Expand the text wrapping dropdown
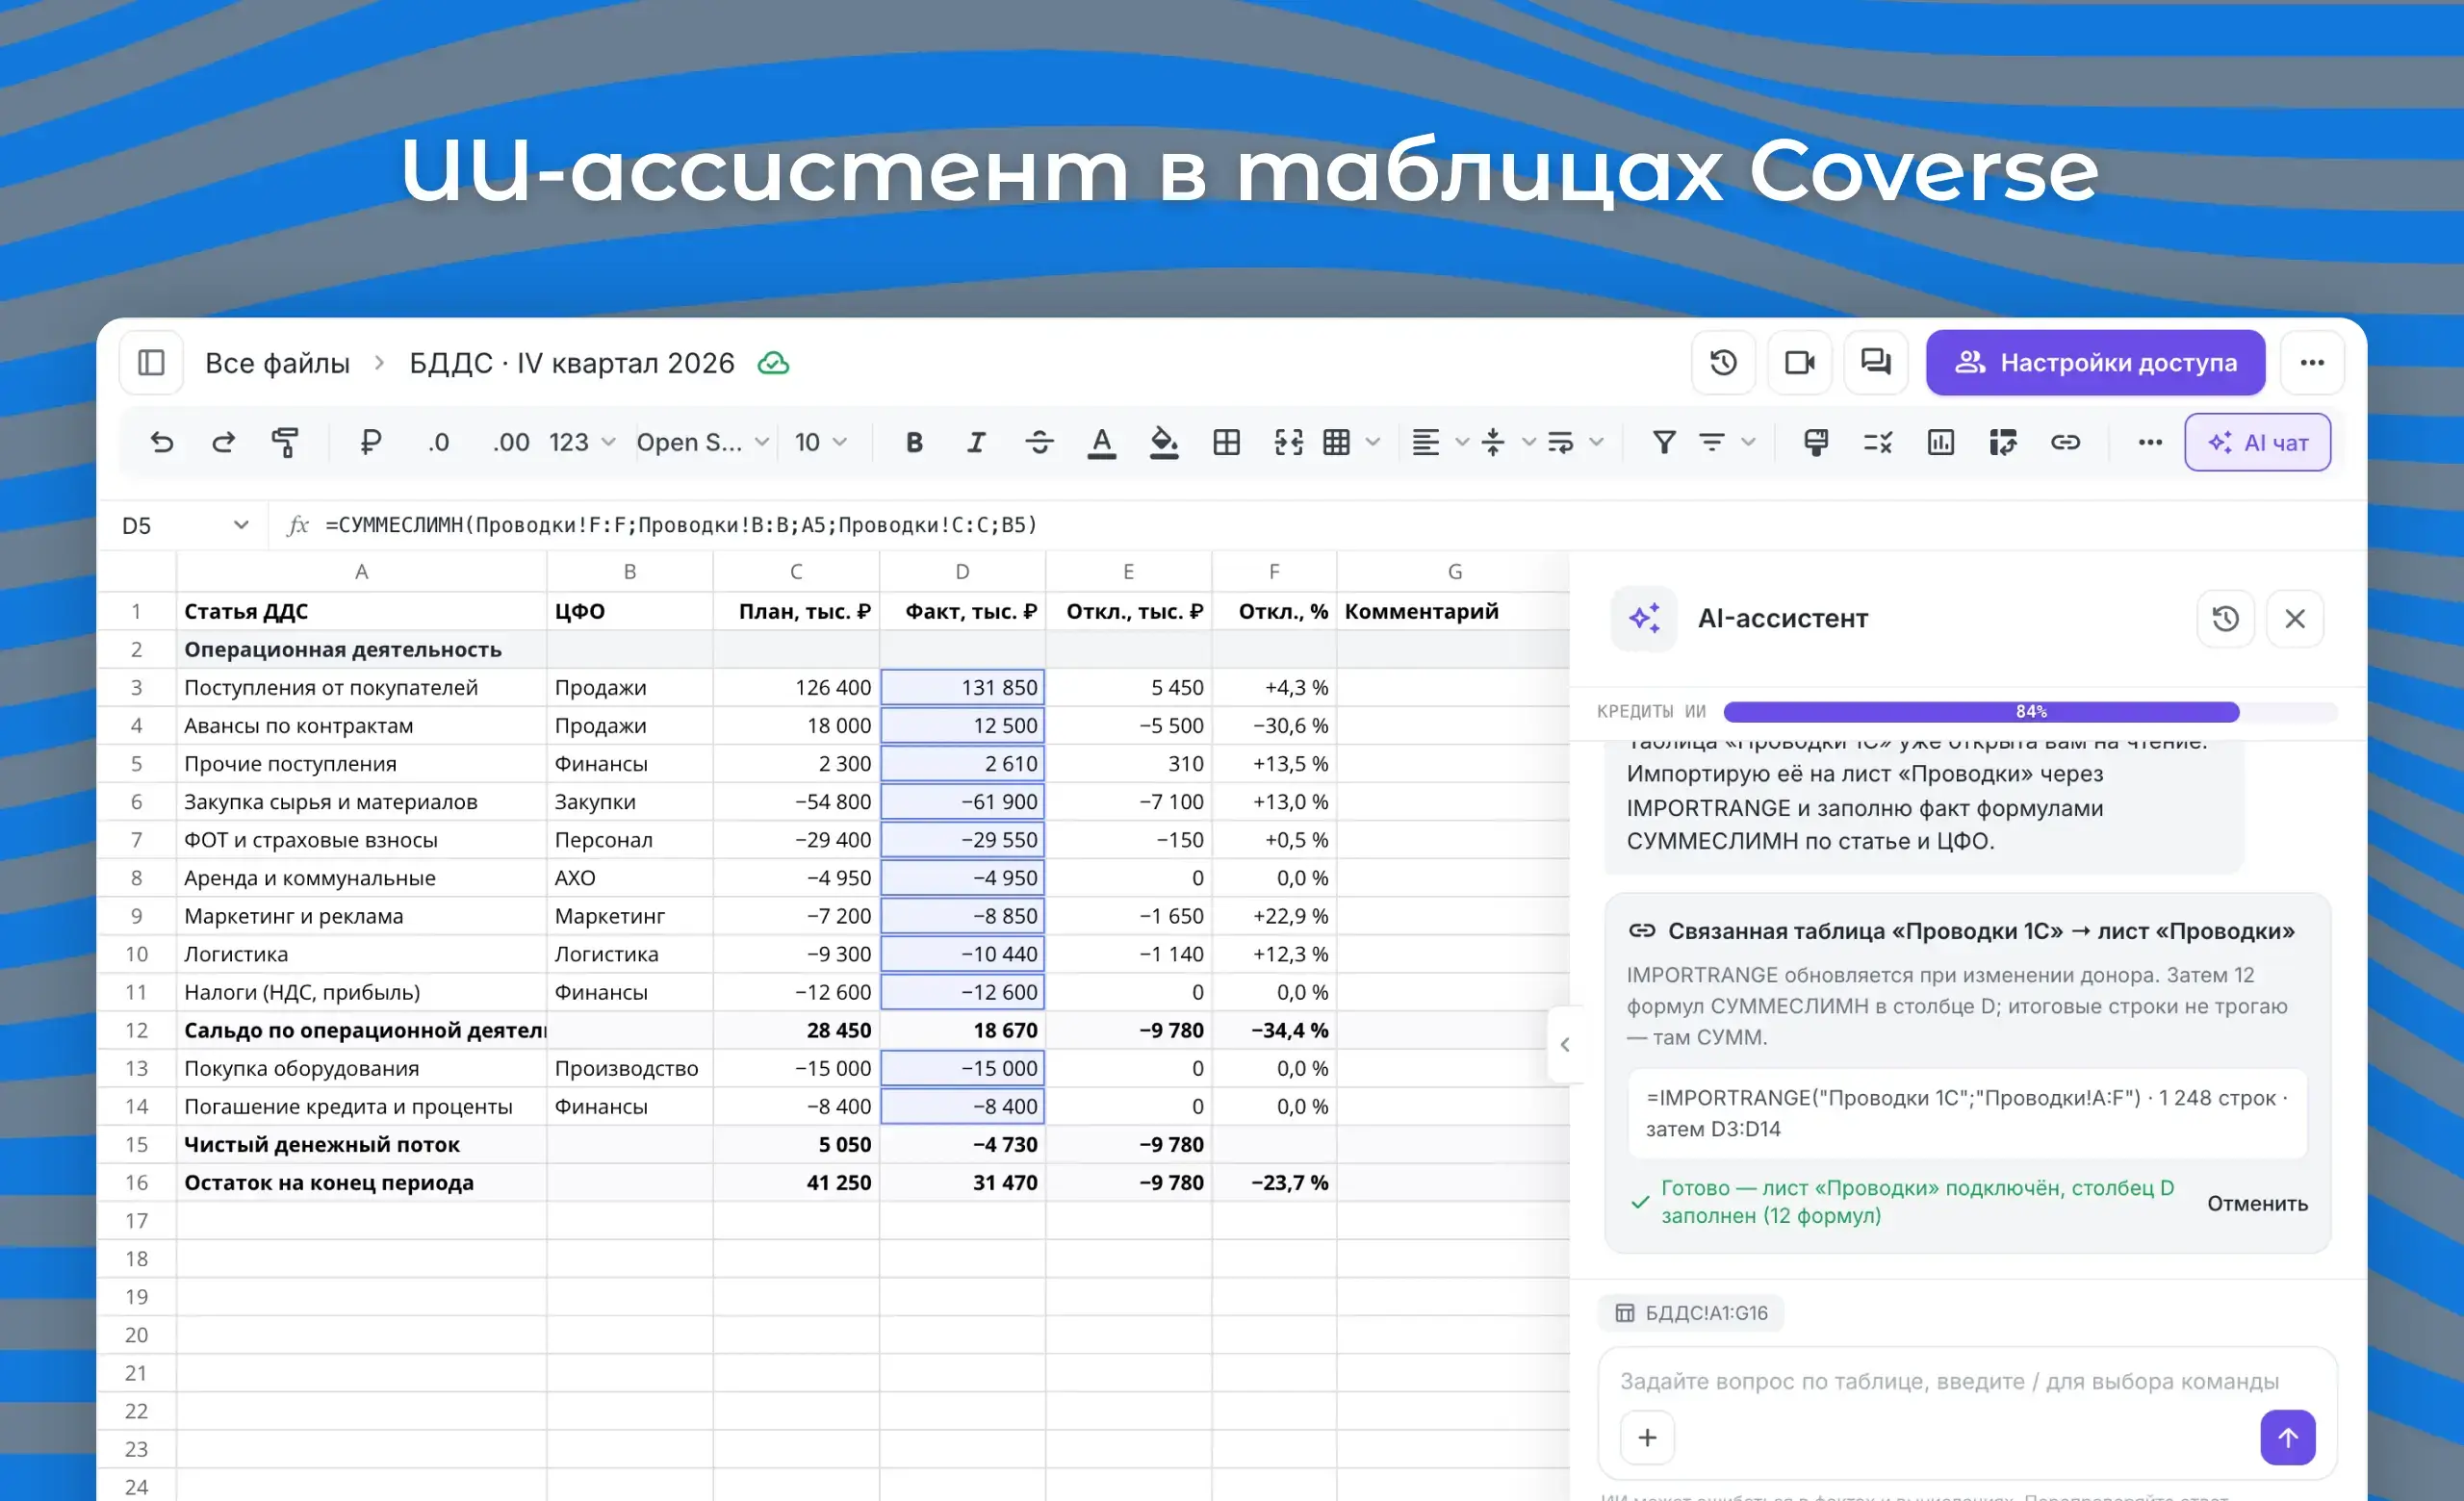 coord(1596,442)
